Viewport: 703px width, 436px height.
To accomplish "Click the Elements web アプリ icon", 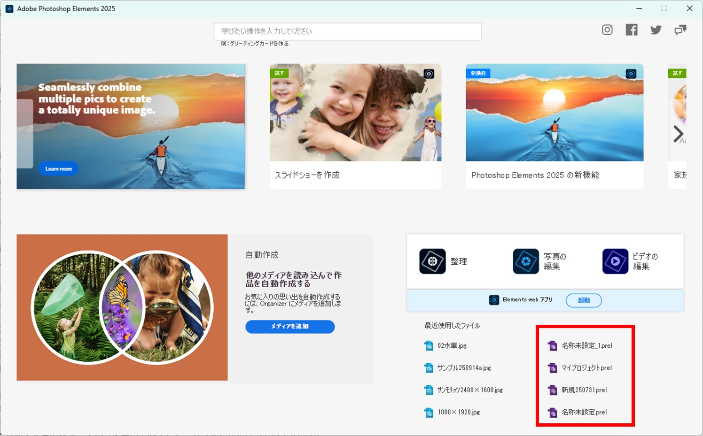I will [494, 300].
